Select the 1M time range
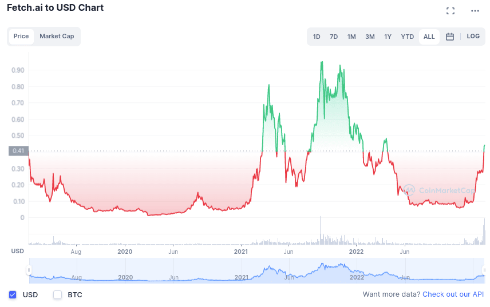The height and width of the screenshot is (307, 490). pyautogui.click(x=351, y=37)
